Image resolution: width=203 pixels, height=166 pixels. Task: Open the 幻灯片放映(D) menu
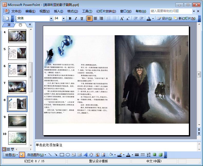pos(106,11)
